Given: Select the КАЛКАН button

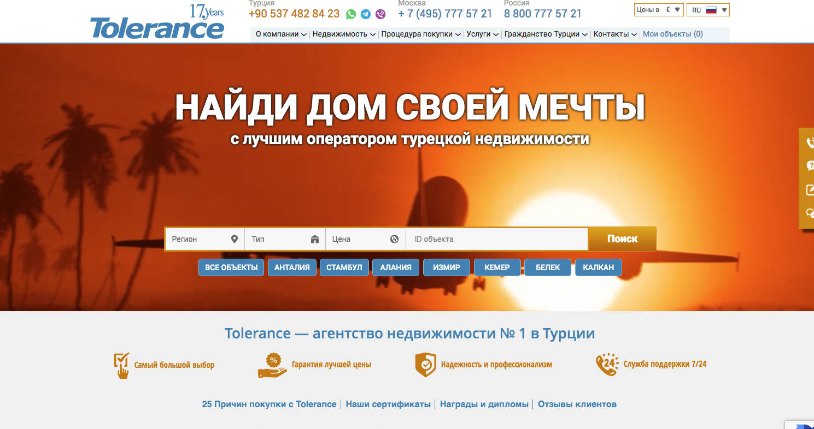Looking at the screenshot, I should [x=599, y=267].
